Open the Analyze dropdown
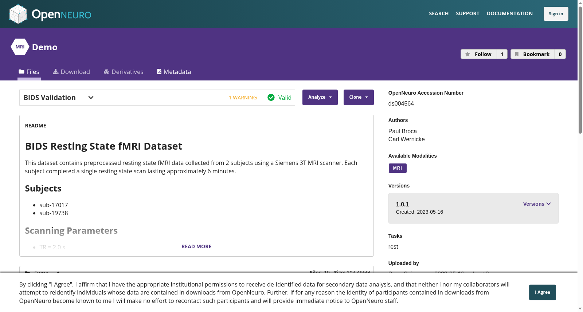 320,97
